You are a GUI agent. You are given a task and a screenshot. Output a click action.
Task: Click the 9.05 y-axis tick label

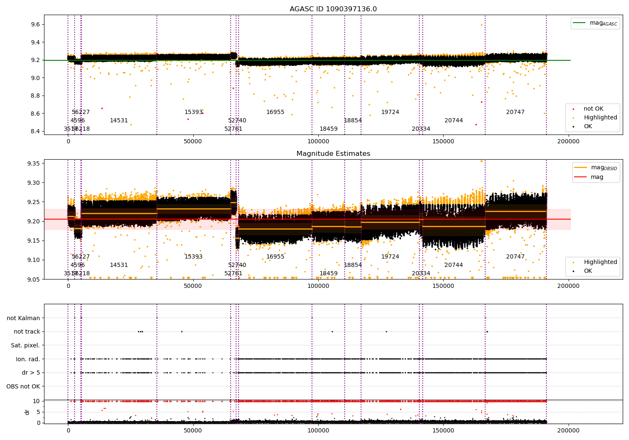(34, 280)
